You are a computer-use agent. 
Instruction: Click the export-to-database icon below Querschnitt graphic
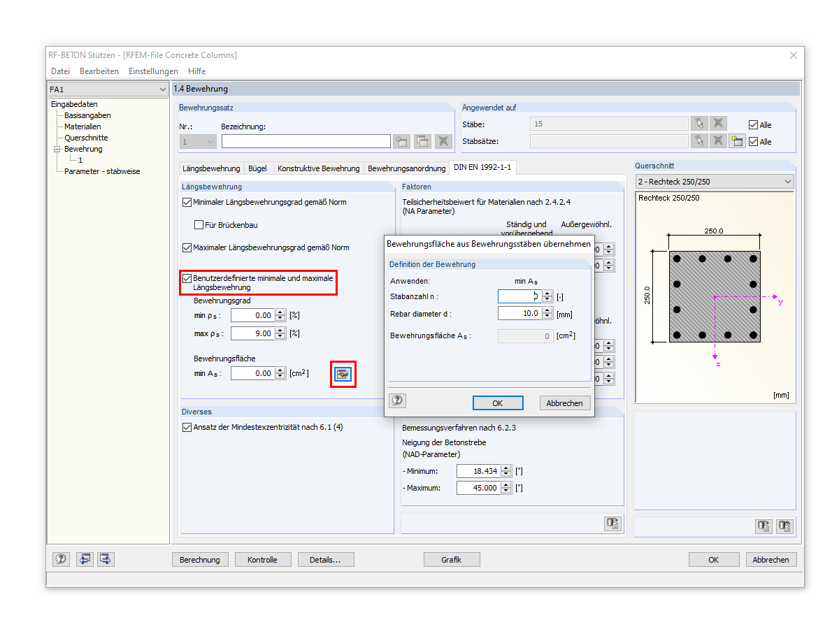tap(763, 526)
